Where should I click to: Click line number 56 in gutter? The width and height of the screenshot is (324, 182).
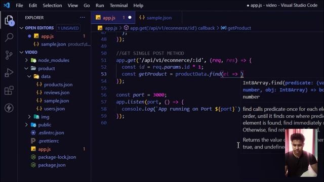pyautogui.click(x=104, y=95)
